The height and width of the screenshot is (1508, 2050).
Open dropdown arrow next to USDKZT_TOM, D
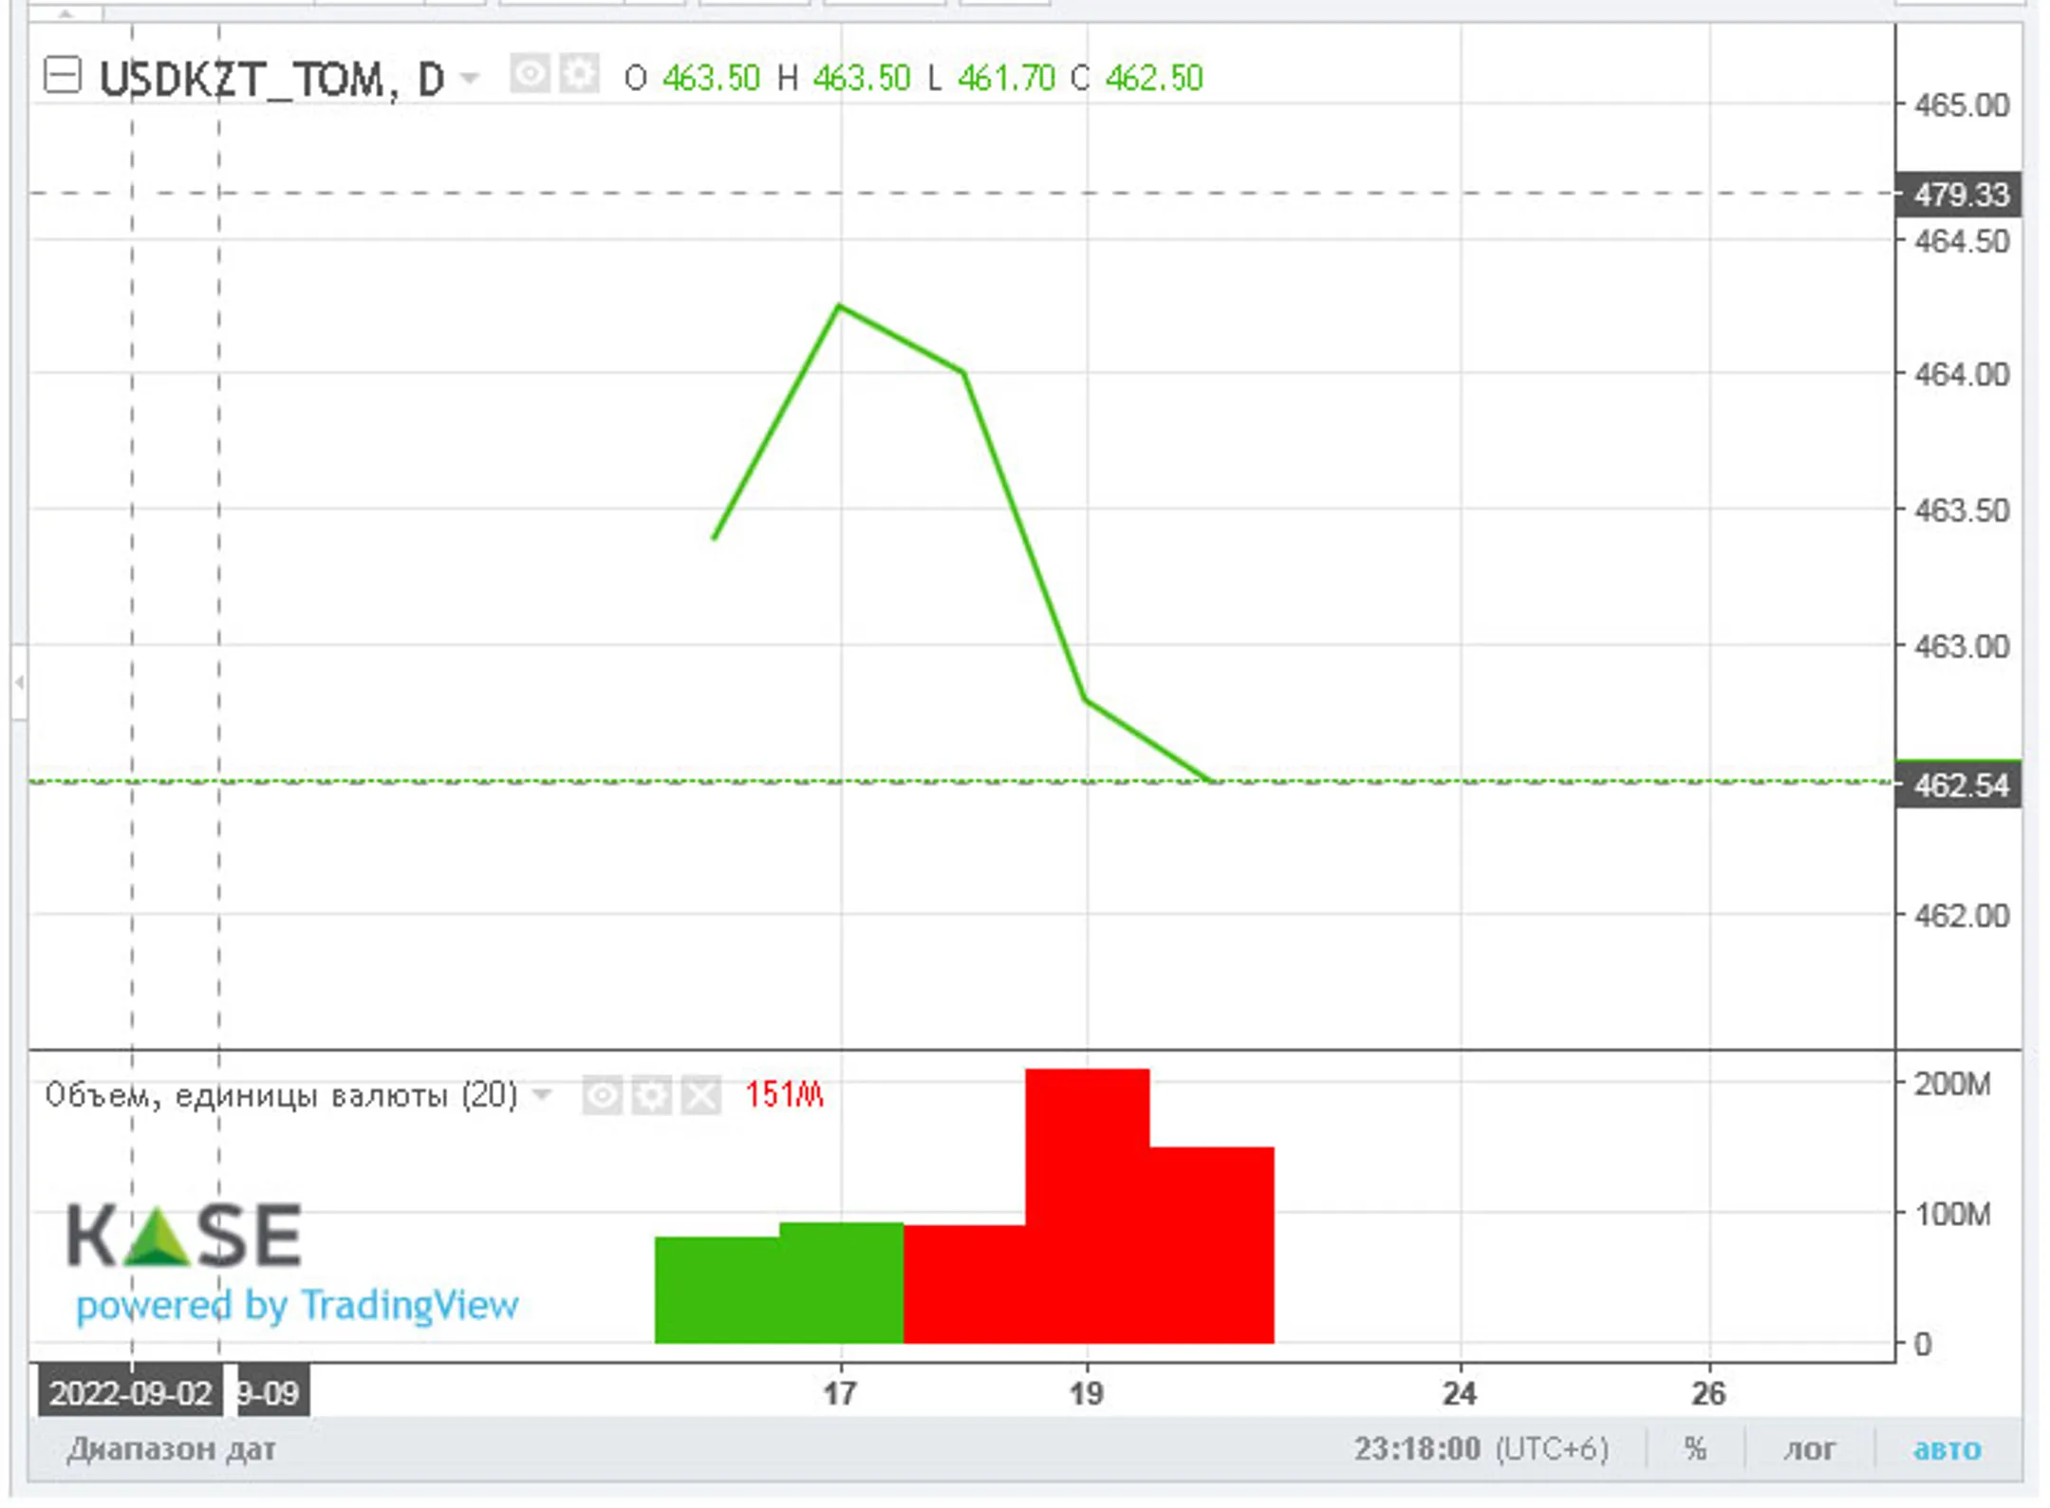[470, 77]
